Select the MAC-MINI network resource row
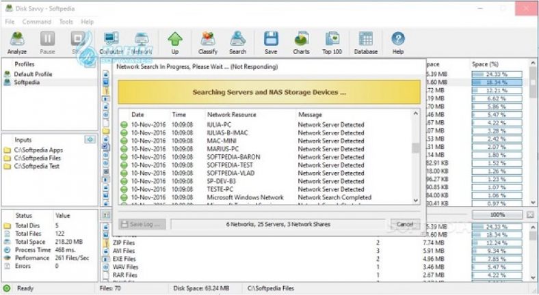 point(265,141)
